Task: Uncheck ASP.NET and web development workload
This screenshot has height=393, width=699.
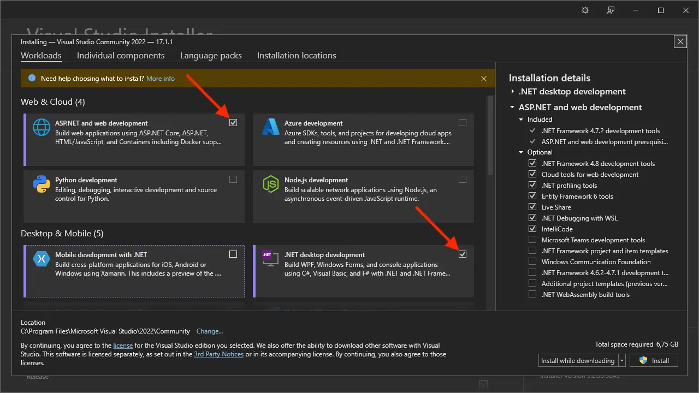Action: [x=233, y=123]
